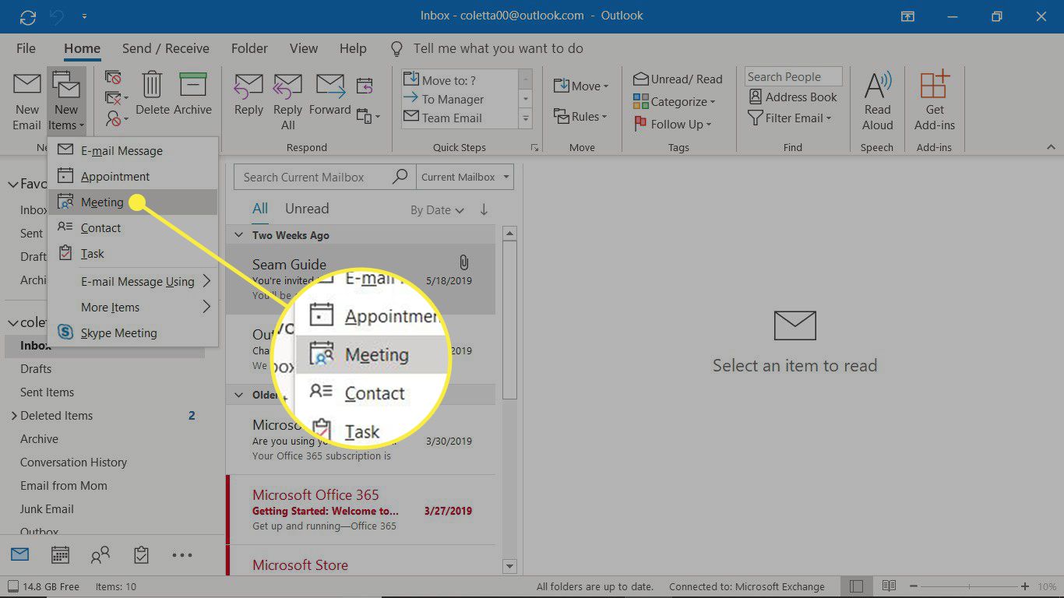
Task: Click the message list scroll down arrow
Action: [x=510, y=566]
